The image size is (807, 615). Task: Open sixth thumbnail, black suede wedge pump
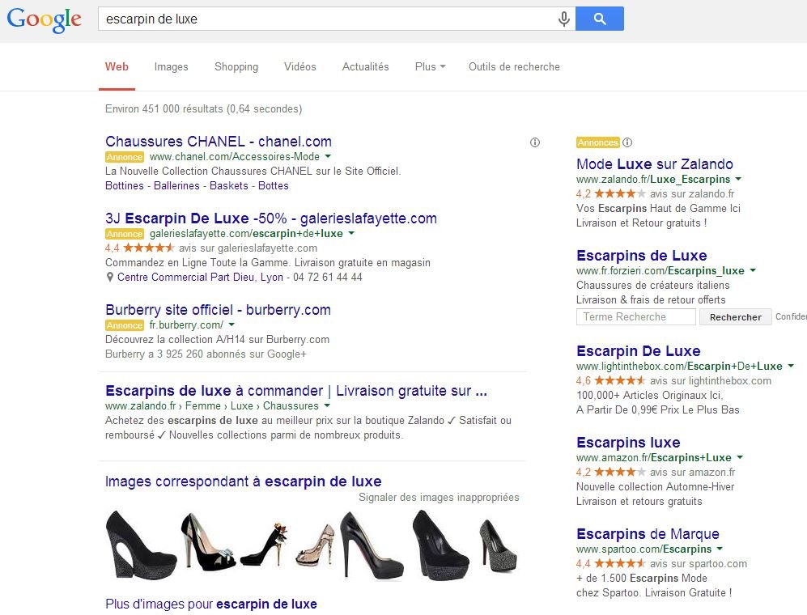coord(440,545)
